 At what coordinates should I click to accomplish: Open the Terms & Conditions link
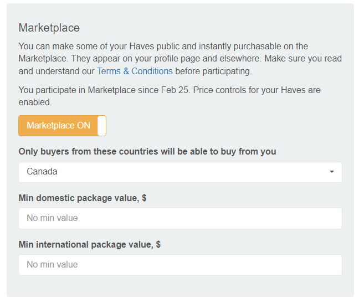point(135,71)
